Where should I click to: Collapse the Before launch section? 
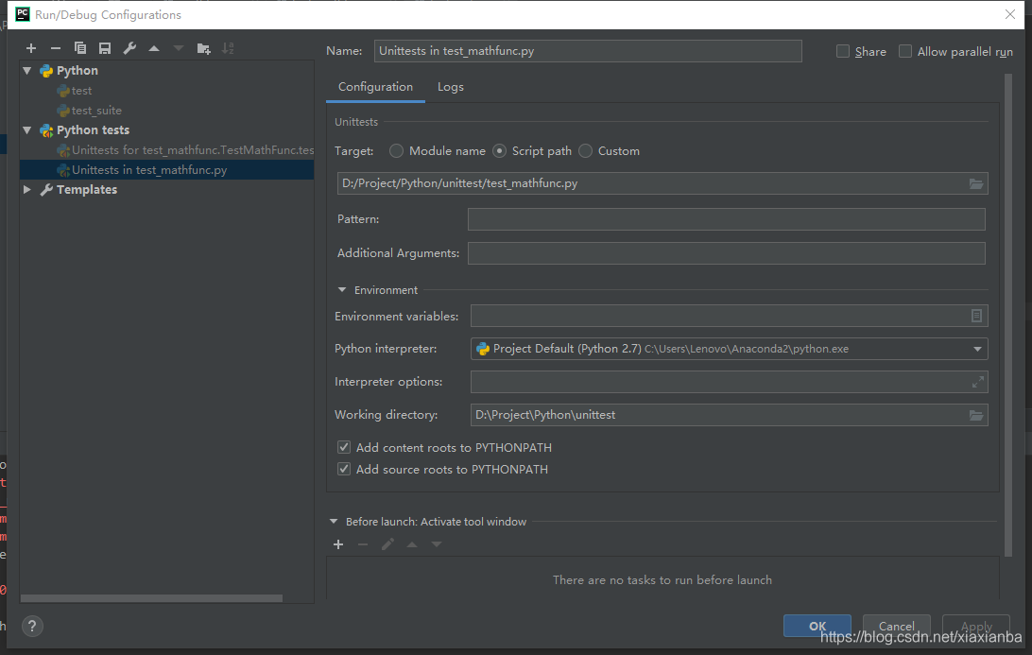333,522
